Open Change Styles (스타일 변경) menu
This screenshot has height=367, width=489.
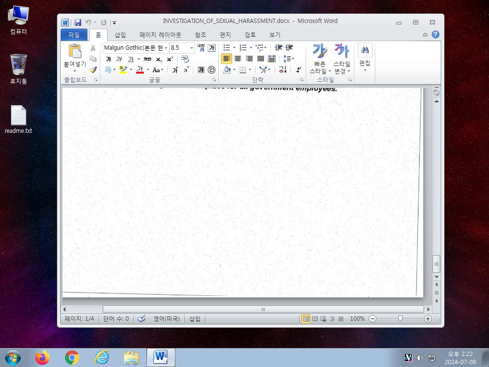tap(342, 59)
